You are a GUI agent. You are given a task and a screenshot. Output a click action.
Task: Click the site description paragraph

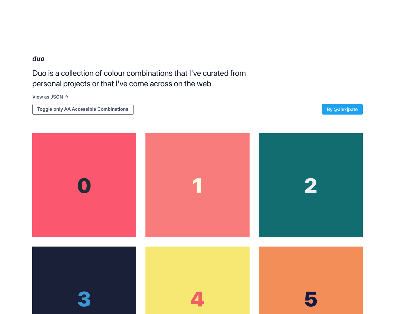(x=139, y=78)
